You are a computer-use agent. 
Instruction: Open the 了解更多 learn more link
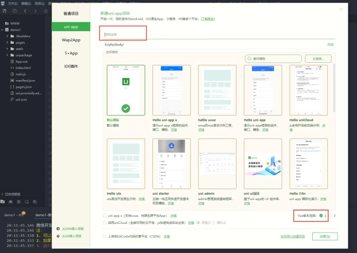pos(208,19)
